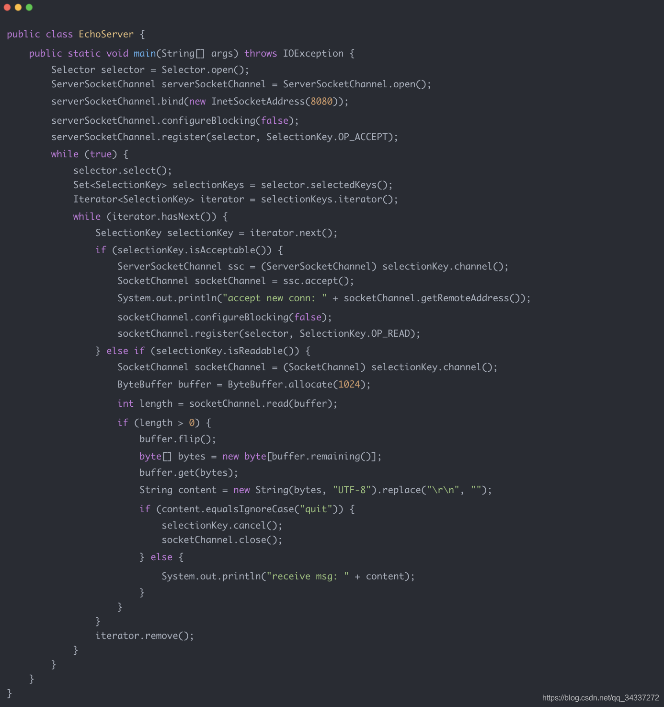
Task: Click the selector.select() statement
Action: tap(123, 170)
